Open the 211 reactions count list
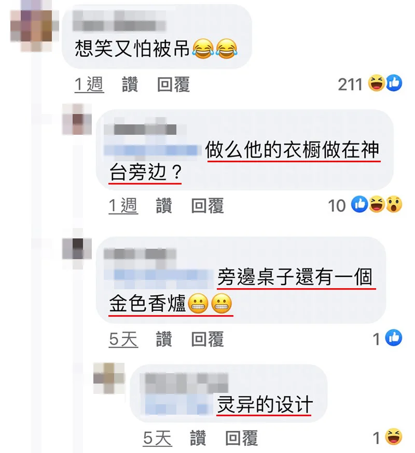415x453 pixels. (350, 84)
